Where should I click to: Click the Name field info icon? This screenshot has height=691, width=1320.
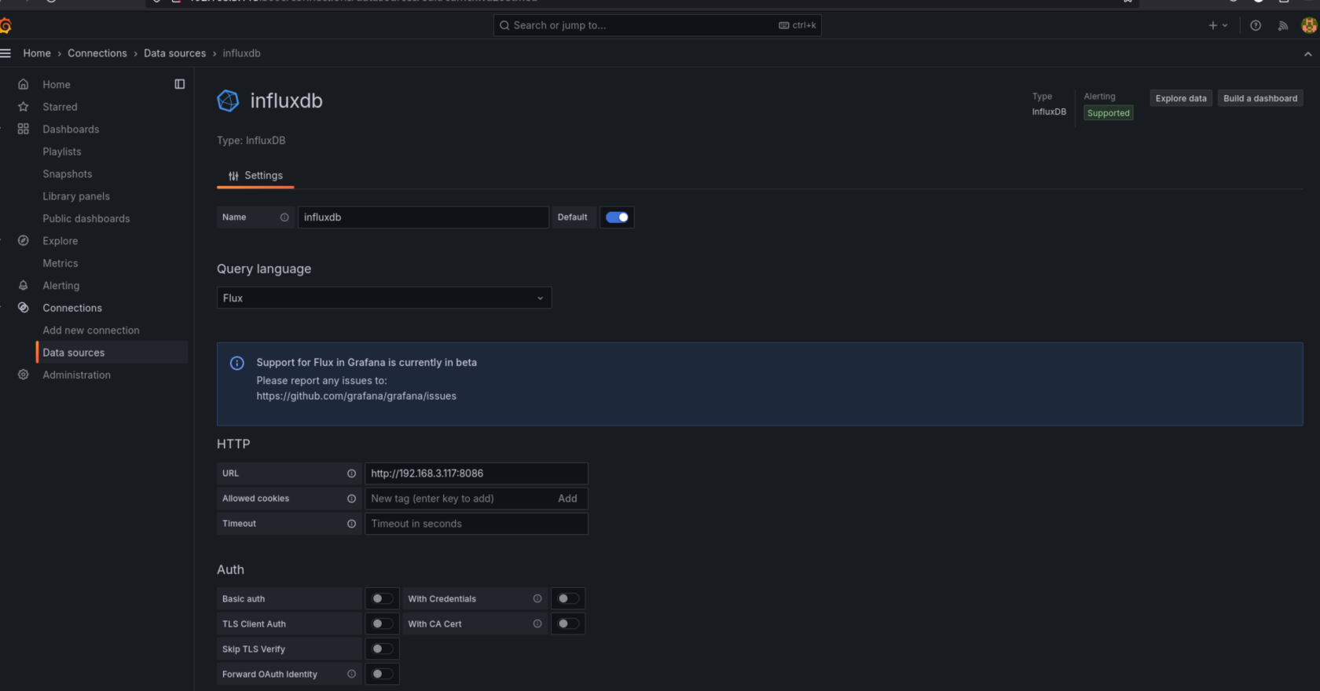point(284,218)
